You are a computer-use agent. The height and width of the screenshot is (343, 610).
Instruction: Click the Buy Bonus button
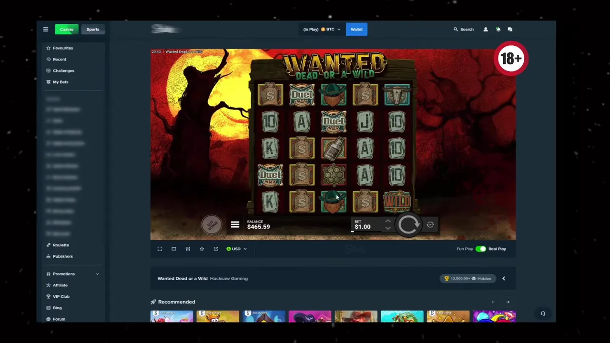(211, 224)
